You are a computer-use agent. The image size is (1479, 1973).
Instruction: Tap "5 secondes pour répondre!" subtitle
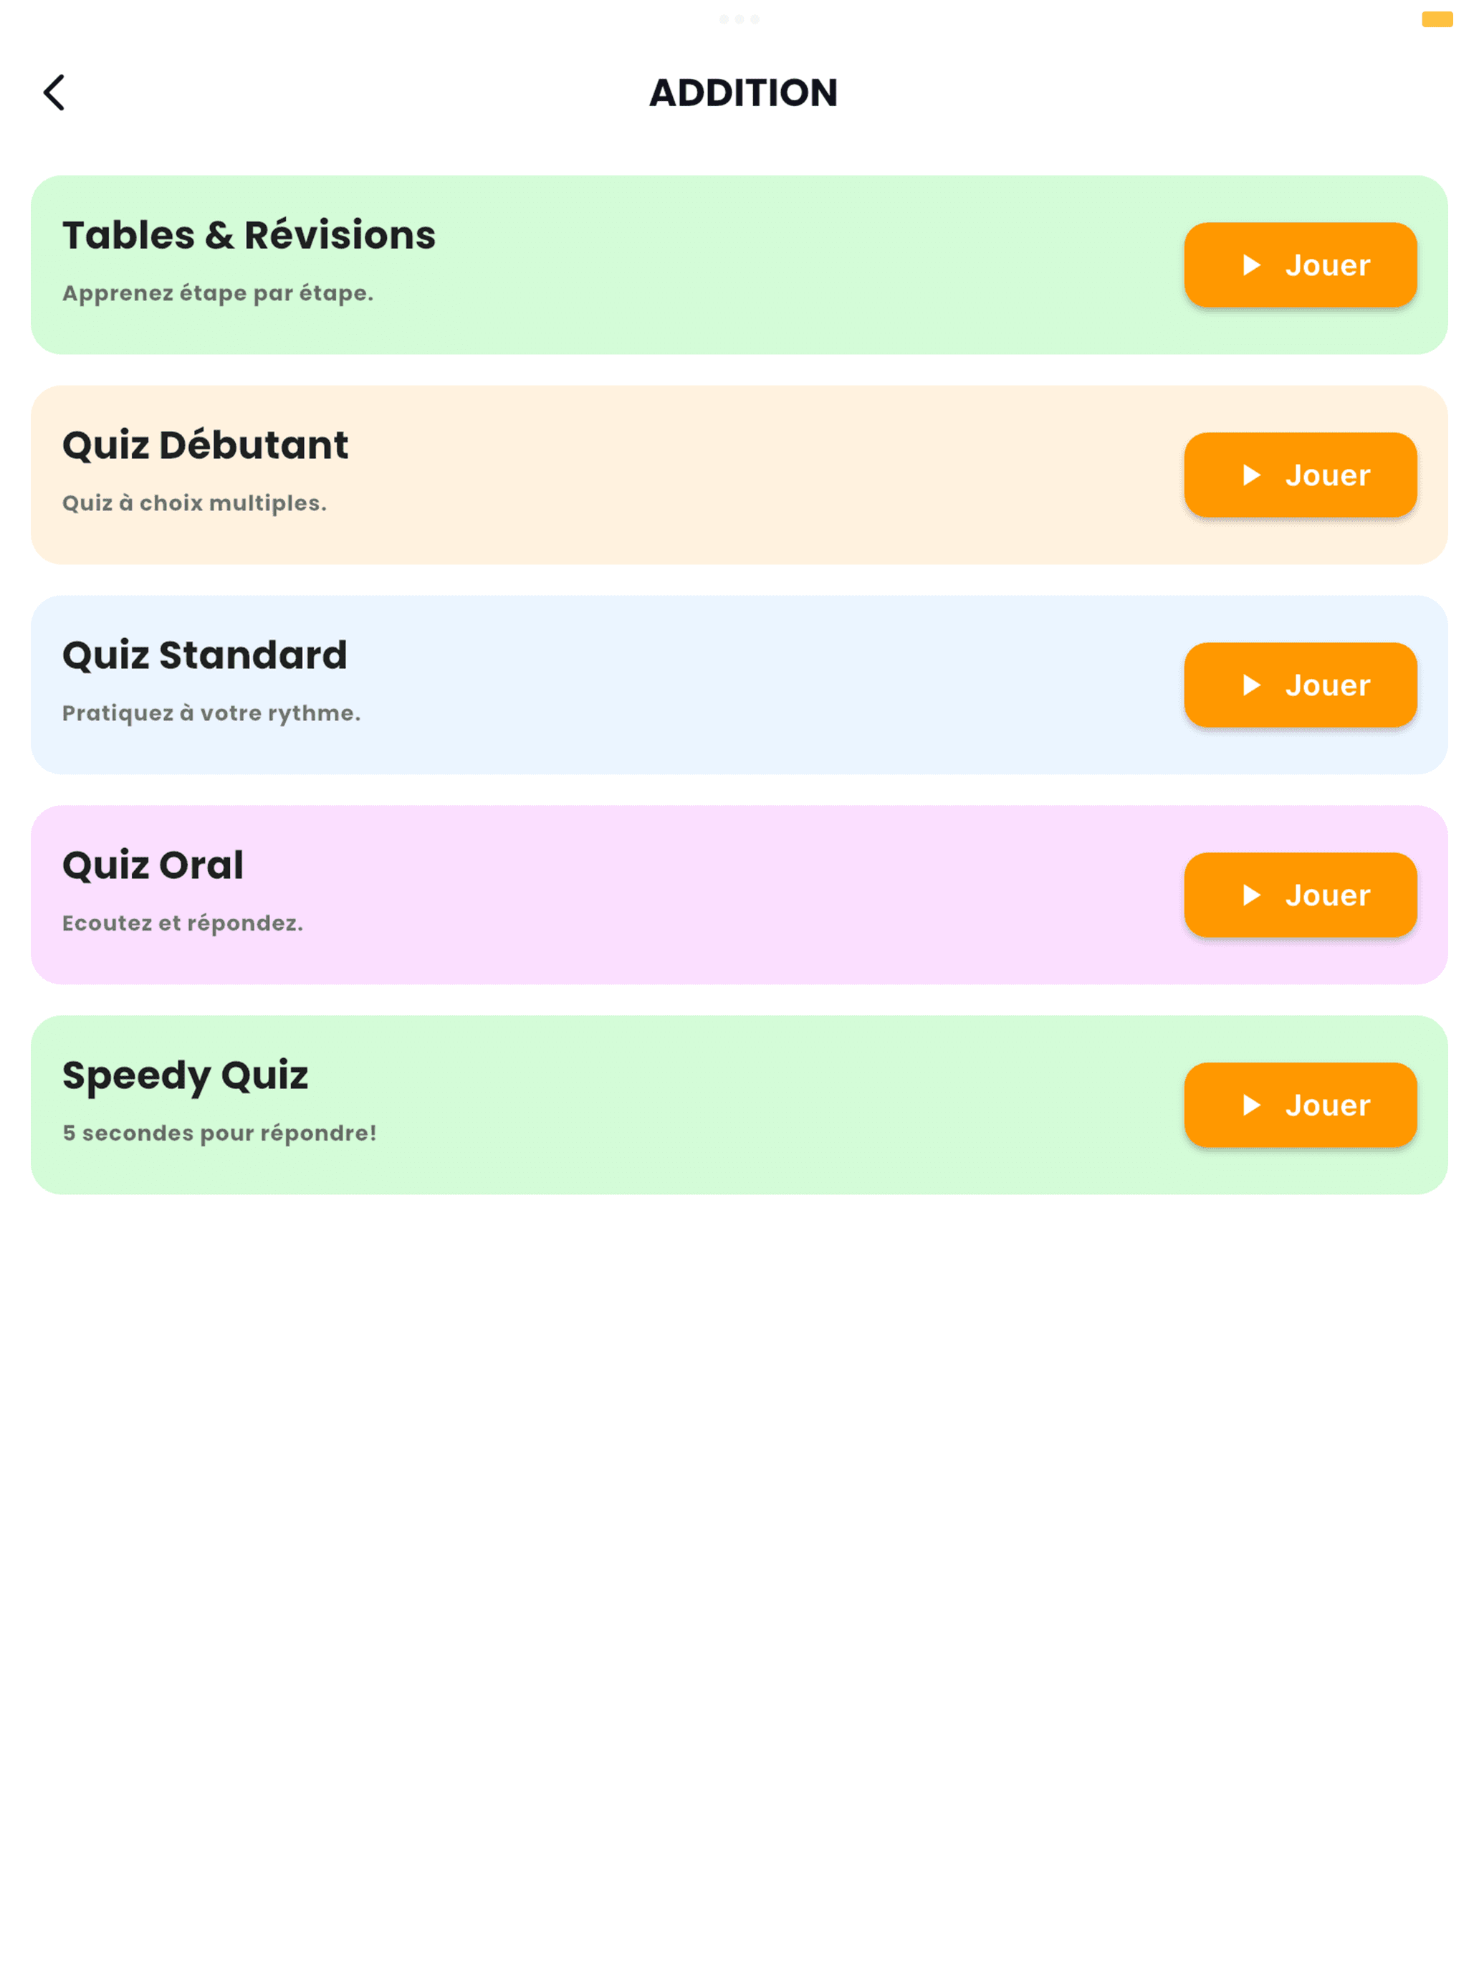pyautogui.click(x=219, y=1133)
